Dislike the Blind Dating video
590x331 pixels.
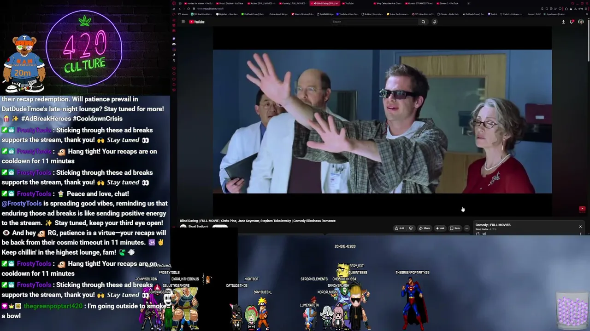click(411, 228)
